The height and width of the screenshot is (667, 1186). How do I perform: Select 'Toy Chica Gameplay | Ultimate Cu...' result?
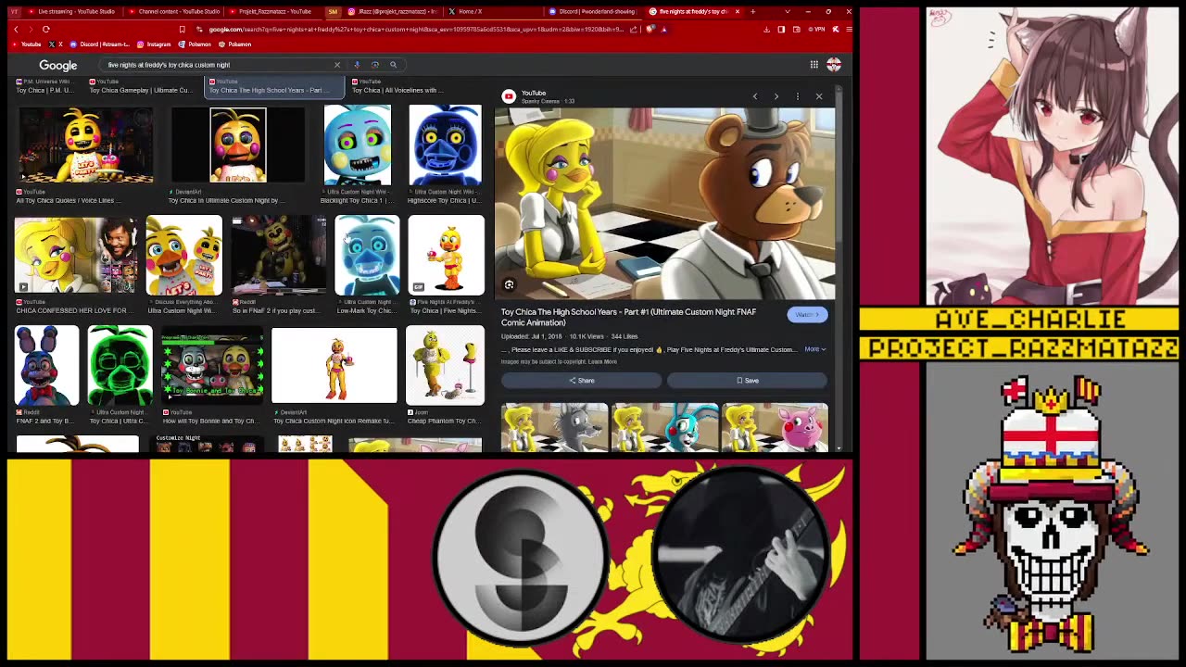[x=140, y=87]
